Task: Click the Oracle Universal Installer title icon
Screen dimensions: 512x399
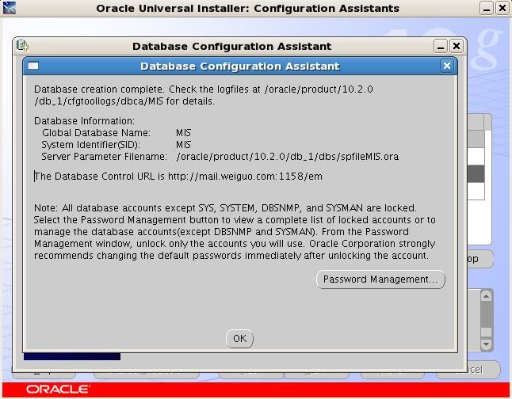Action: pyautogui.click(x=10, y=7)
